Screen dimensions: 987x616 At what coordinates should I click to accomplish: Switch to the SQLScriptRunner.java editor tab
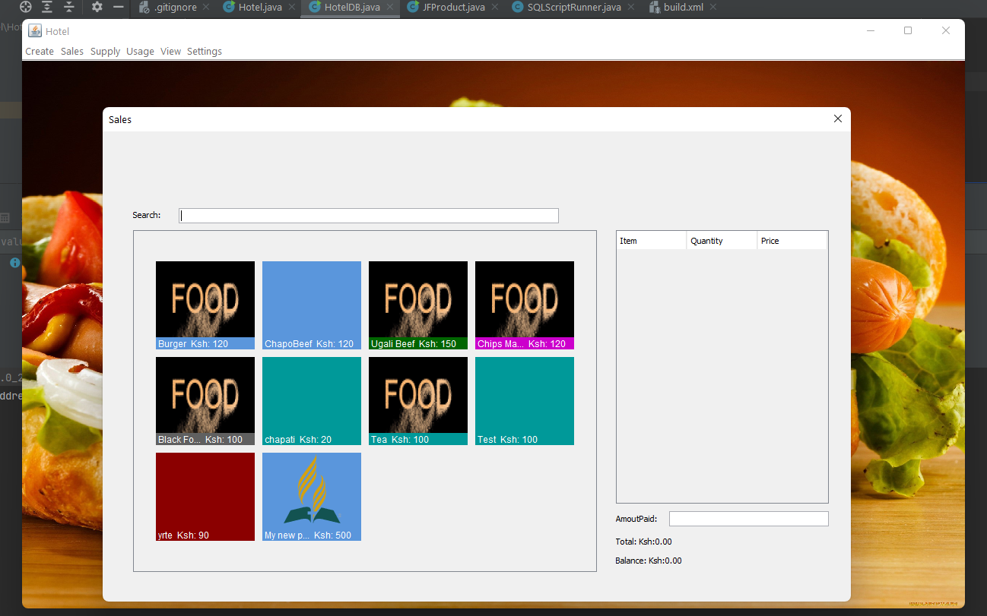point(574,8)
